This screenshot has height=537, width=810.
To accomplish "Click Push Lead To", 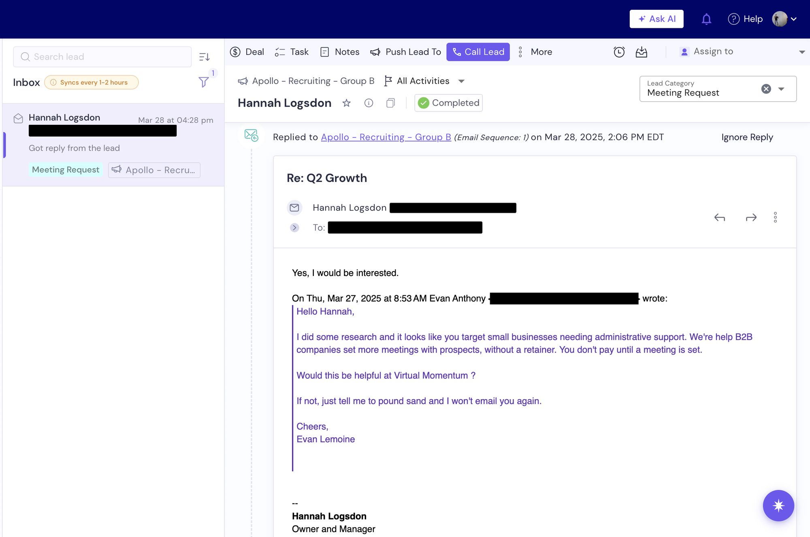I will point(405,52).
